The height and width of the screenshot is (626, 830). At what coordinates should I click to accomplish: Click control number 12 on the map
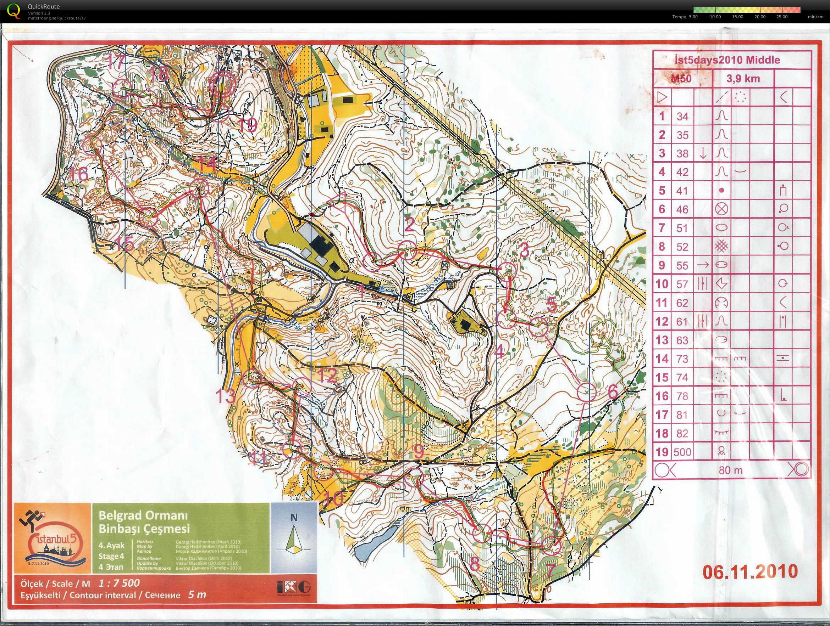327,376
